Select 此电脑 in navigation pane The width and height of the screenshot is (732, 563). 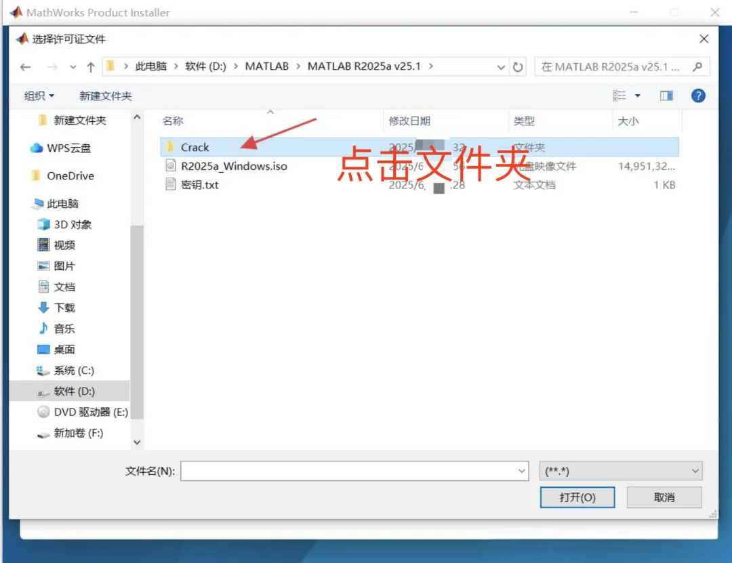62,203
